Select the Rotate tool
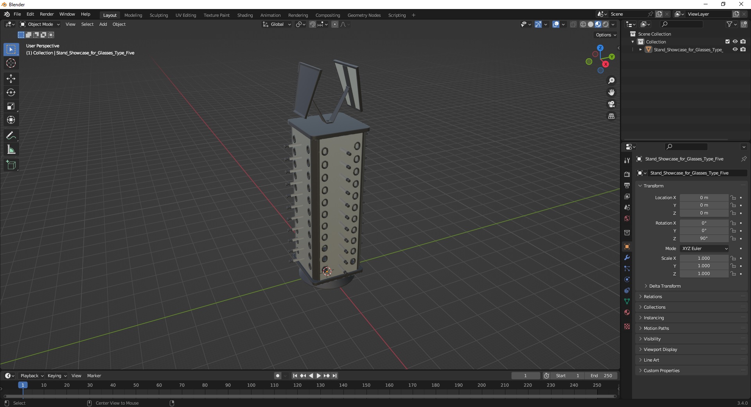The width and height of the screenshot is (751, 407). [11, 92]
